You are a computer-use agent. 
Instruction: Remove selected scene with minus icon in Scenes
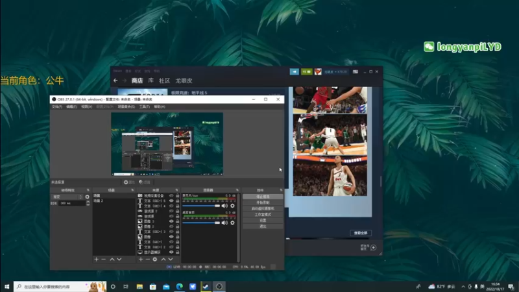(x=104, y=259)
